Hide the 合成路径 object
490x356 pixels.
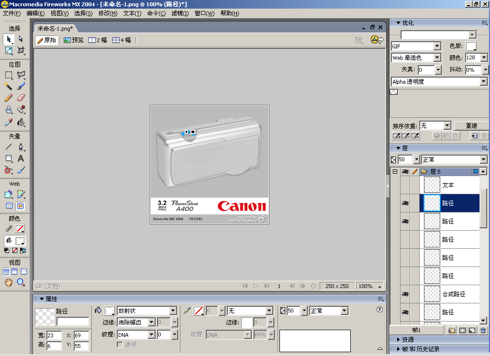click(x=405, y=294)
